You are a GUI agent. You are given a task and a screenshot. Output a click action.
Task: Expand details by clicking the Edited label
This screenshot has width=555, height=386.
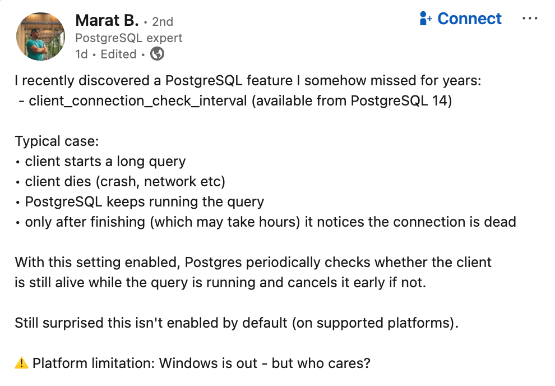point(118,54)
